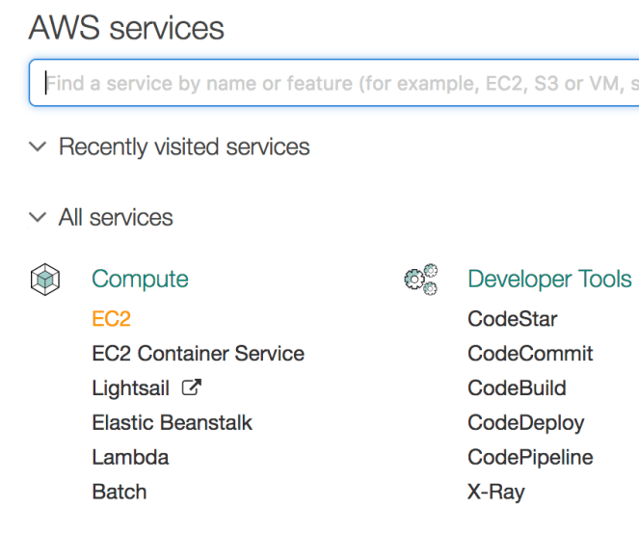
Task: Open CodePipeline from the list
Action: click(530, 457)
